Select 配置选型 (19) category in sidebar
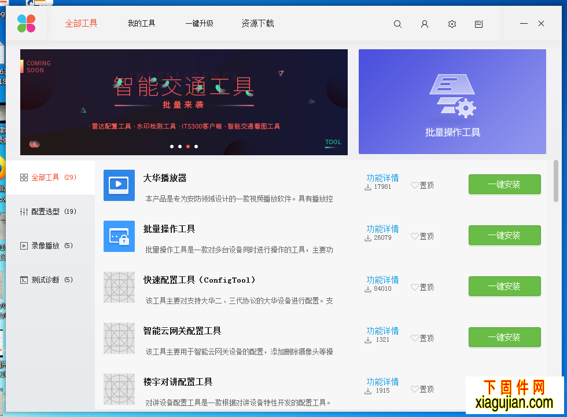Viewport: 567px width, 417px height. (51, 212)
